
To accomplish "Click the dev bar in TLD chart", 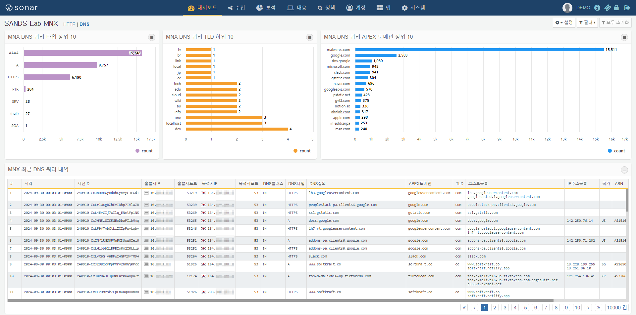I will (237, 129).
